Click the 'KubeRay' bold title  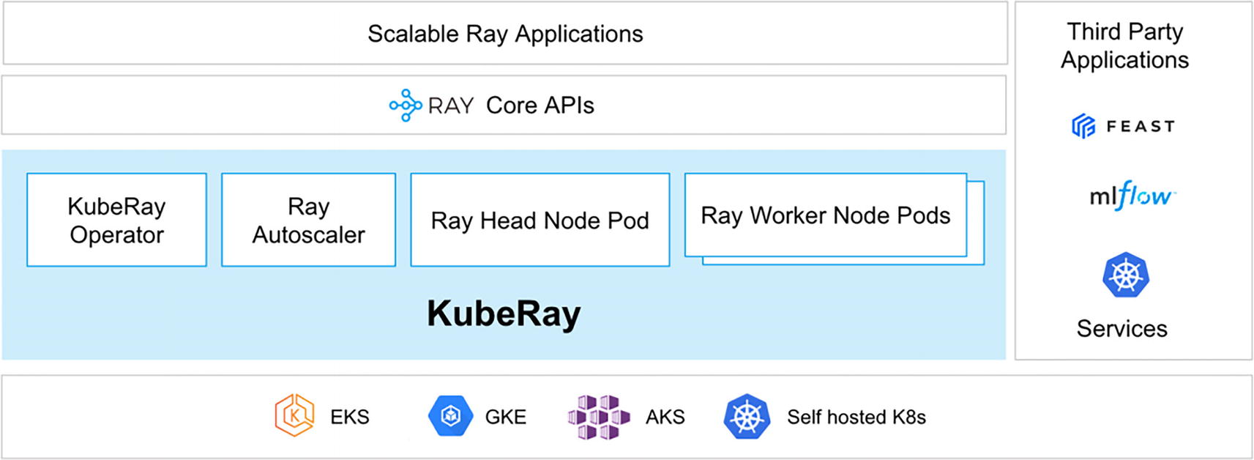504,314
